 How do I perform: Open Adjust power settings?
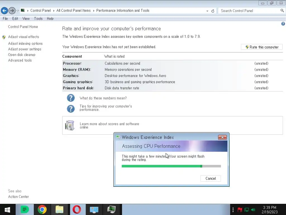tap(25, 49)
